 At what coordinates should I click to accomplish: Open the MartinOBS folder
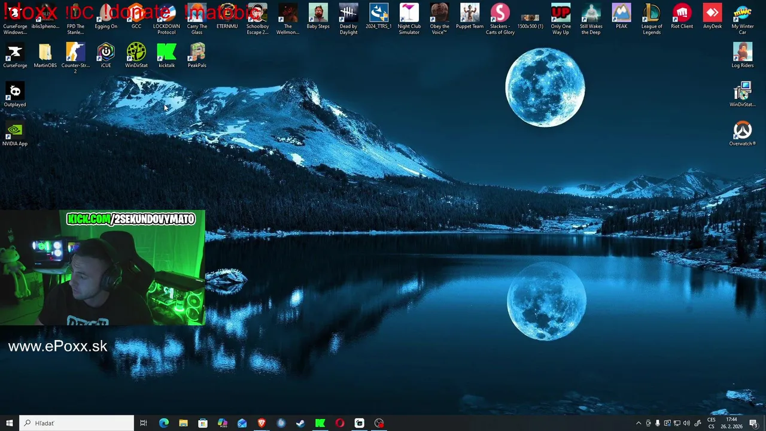[45, 55]
